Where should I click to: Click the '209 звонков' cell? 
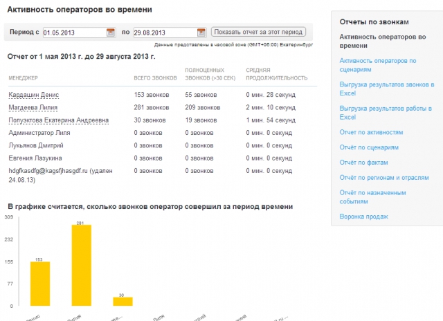(x=203, y=107)
